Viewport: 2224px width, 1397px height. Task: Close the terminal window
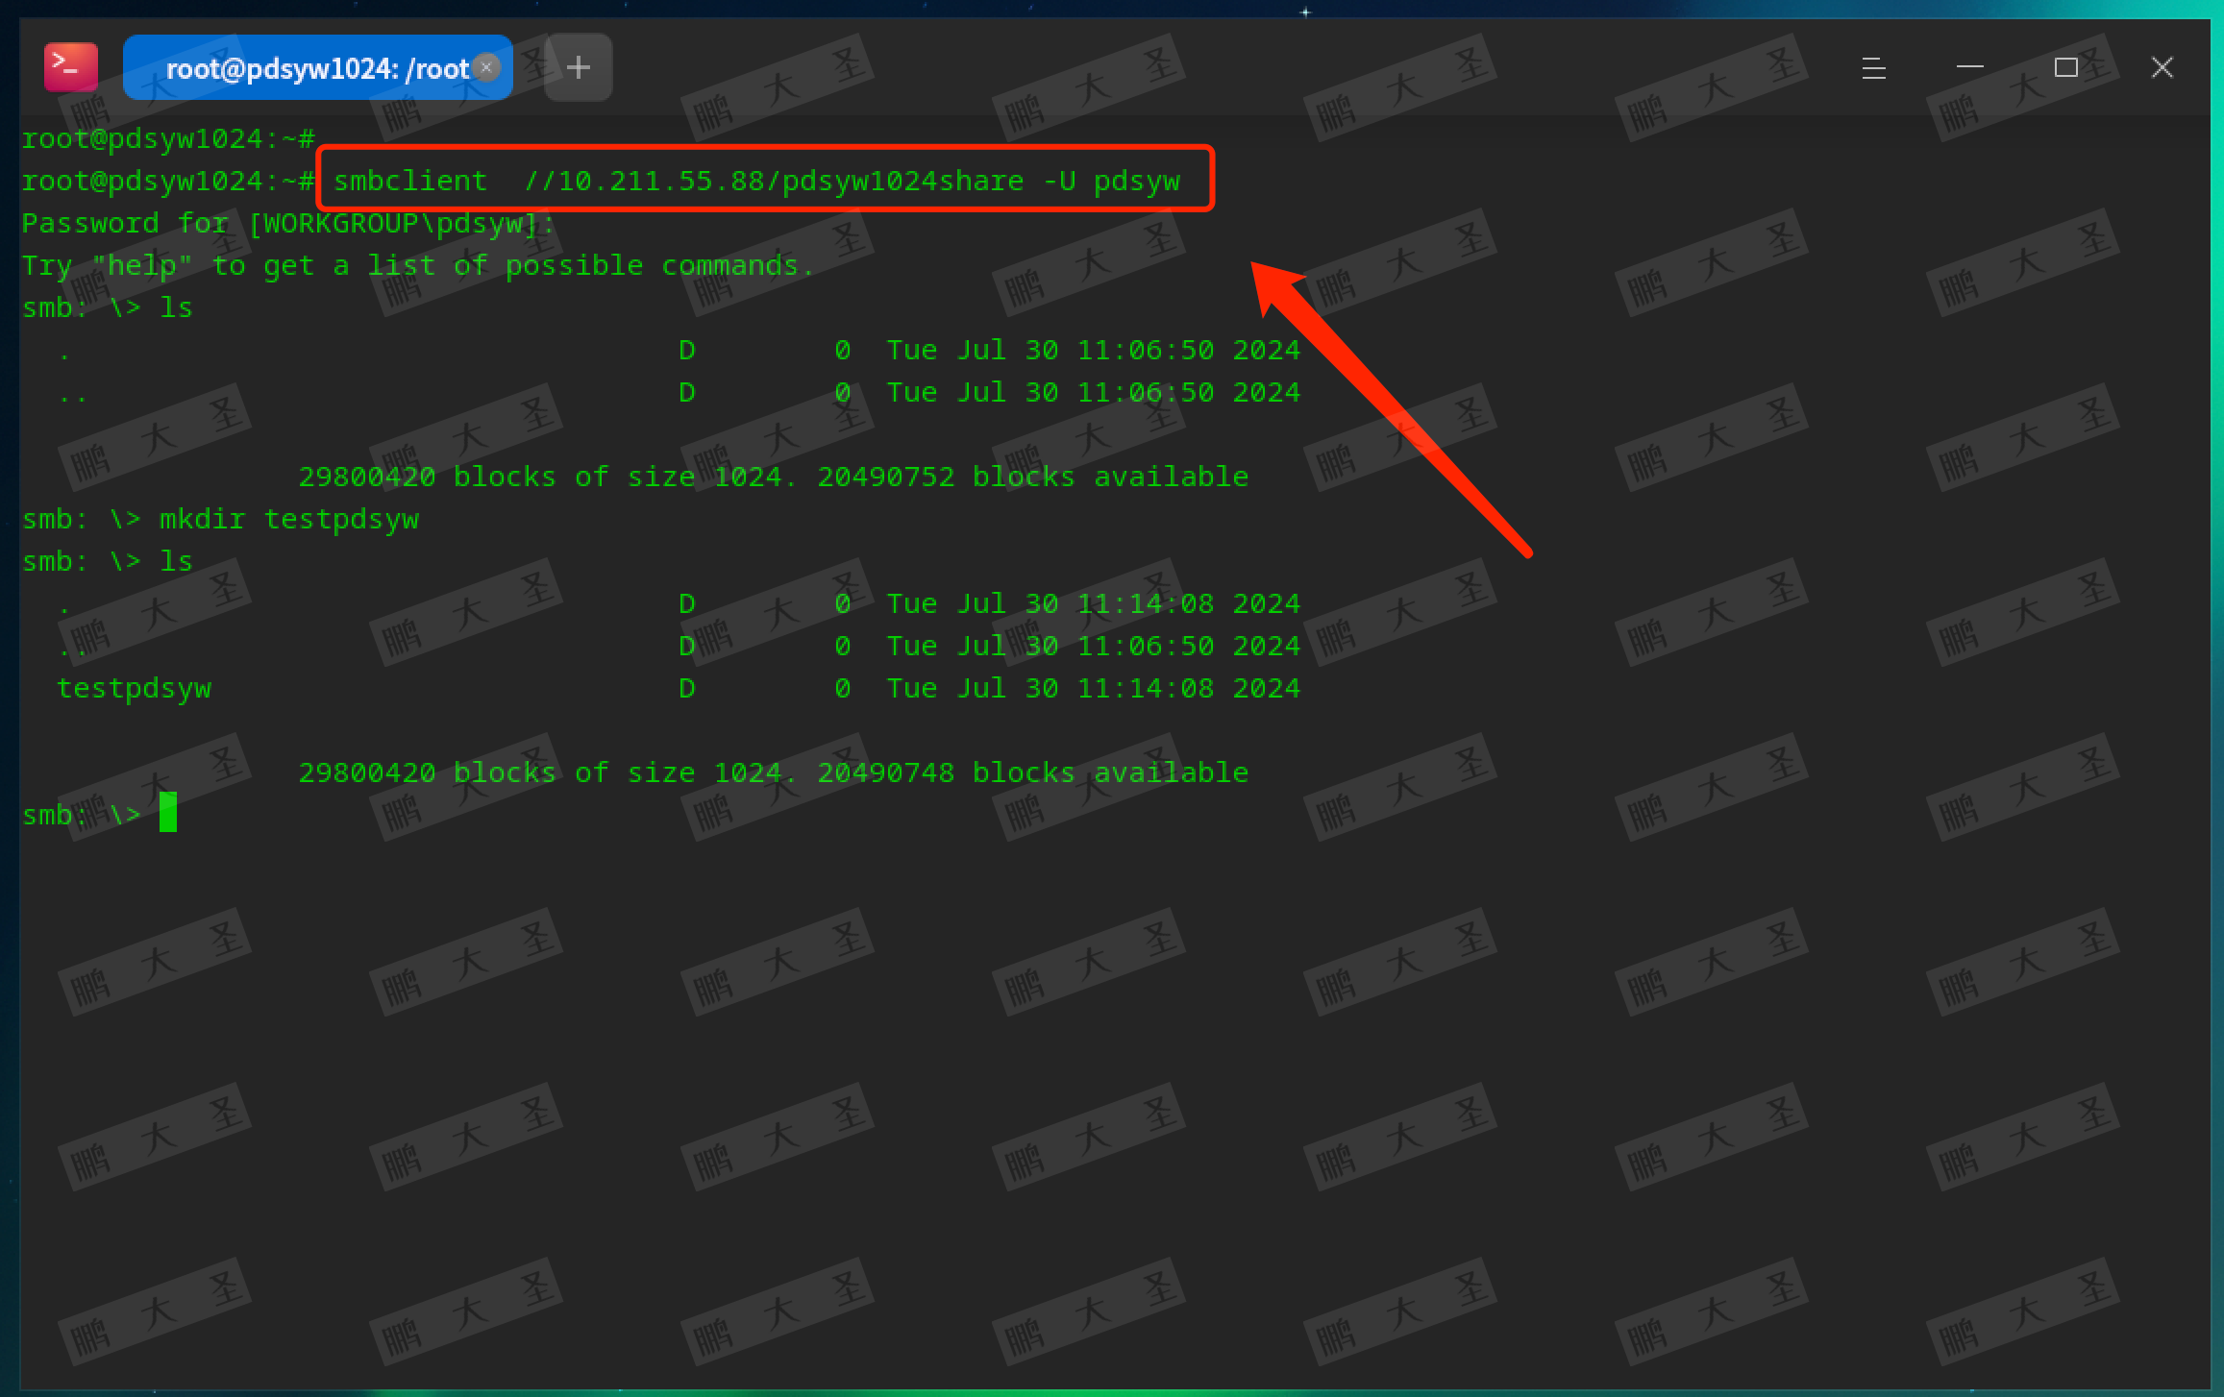point(2162,67)
